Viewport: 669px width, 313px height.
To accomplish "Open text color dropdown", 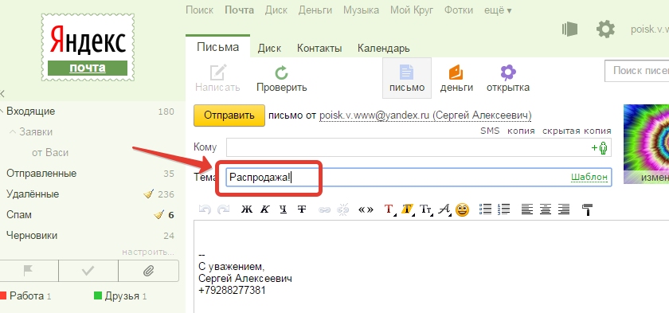I will 389,209.
